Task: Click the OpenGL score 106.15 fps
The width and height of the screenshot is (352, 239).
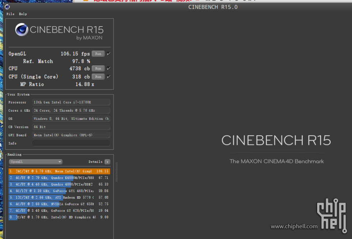Action: [x=75, y=54]
